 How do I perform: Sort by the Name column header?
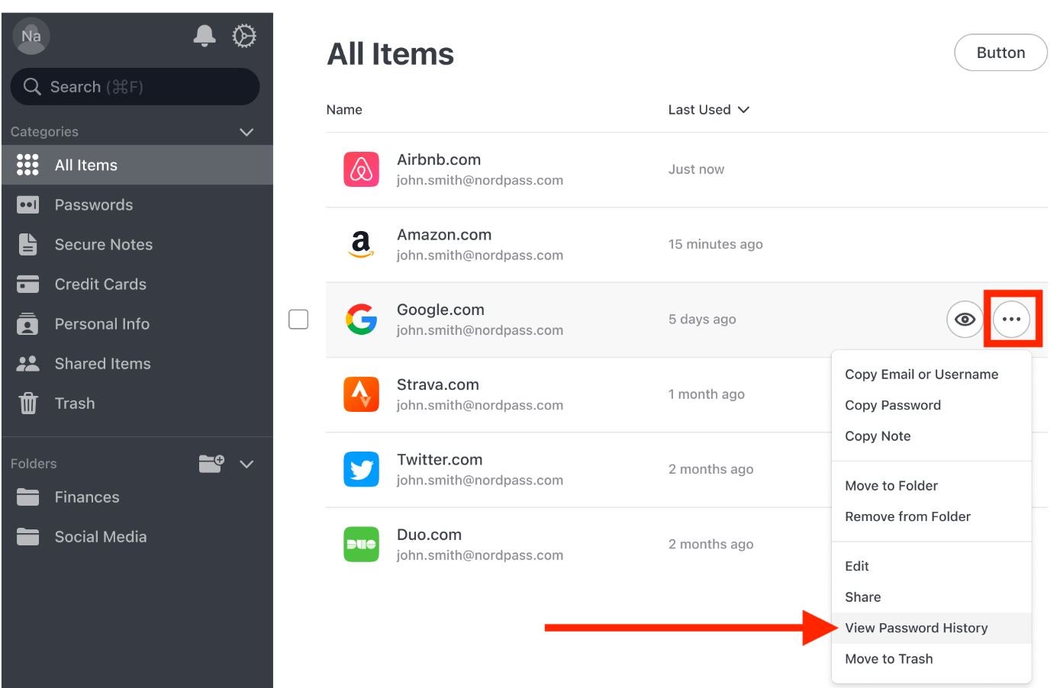[x=344, y=110]
